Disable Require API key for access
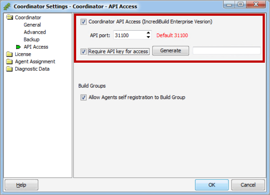This screenshot has width=270, height=195. (x=84, y=51)
